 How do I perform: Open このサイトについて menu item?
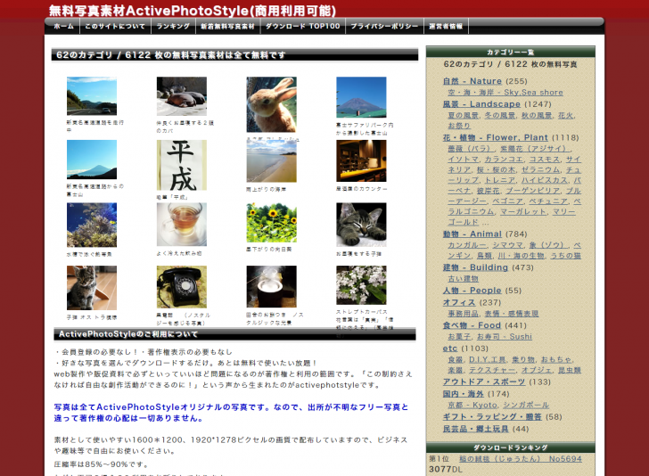coord(115,26)
